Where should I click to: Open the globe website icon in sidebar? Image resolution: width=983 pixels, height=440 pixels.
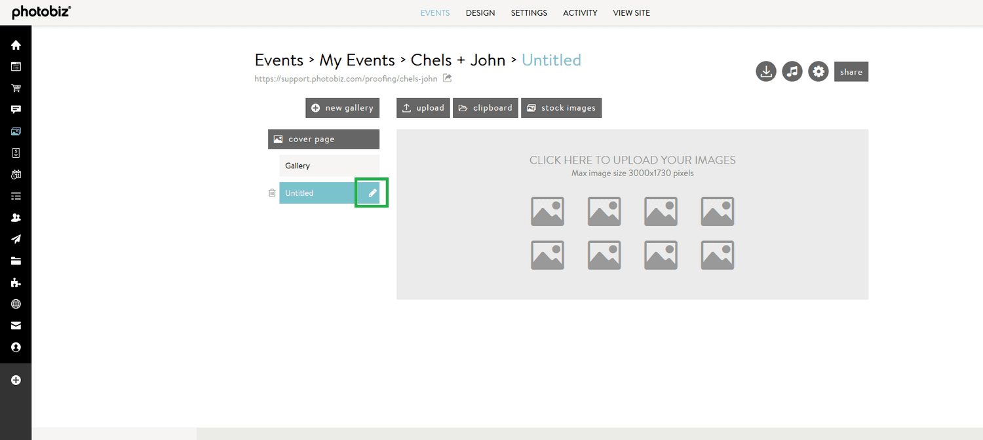click(x=15, y=304)
